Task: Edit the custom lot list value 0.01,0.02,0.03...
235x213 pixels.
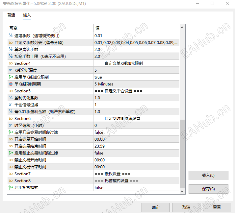Action: [x=136, y=42]
